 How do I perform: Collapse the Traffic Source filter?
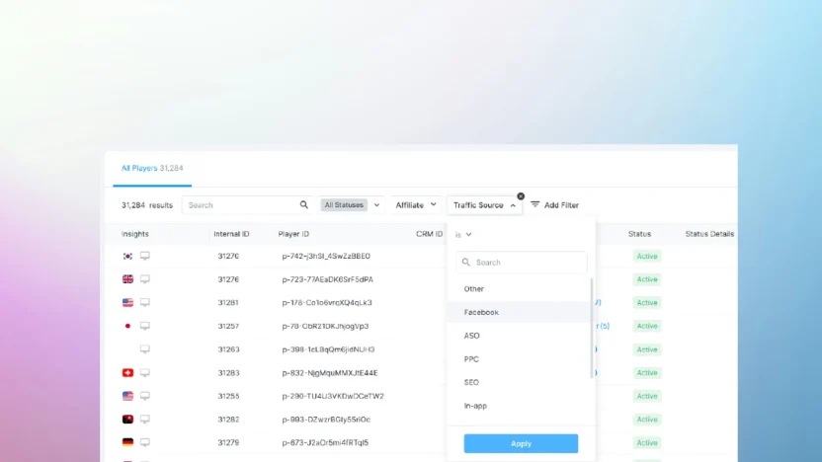click(484, 204)
